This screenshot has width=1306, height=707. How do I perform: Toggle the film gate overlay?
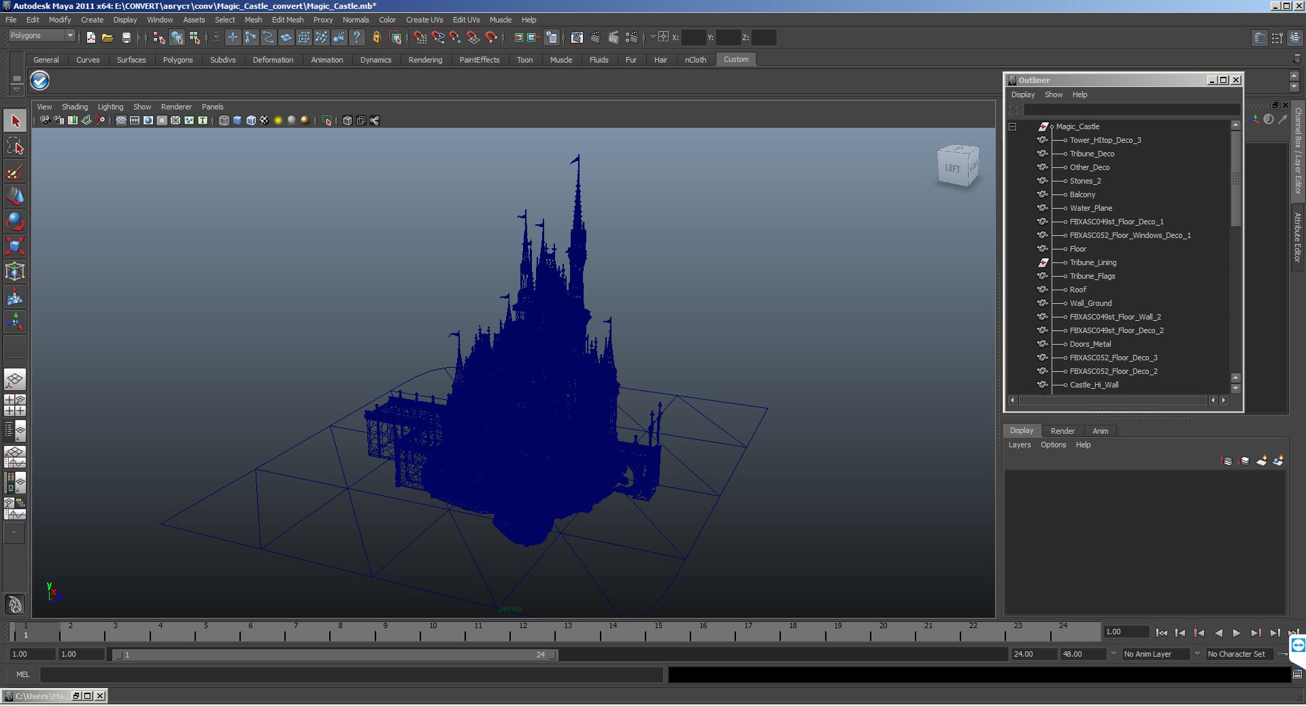[135, 120]
